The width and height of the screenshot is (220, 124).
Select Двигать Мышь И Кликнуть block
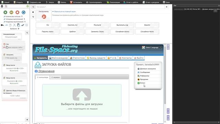(x=14, y=94)
